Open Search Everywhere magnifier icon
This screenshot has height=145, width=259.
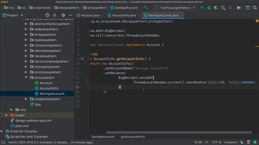pos(255,8)
